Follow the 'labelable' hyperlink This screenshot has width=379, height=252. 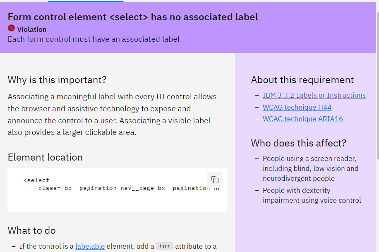90,246
